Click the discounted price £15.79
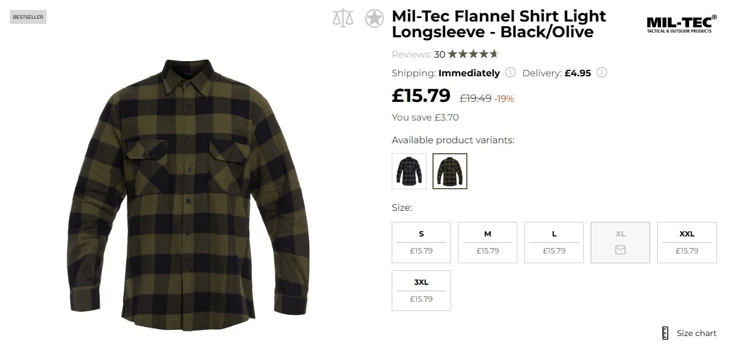Viewport: 752px width, 350px height. click(x=420, y=95)
